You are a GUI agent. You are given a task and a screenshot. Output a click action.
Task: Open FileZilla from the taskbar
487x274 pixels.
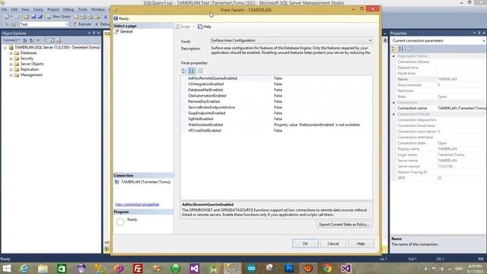pyautogui.click(x=138, y=269)
